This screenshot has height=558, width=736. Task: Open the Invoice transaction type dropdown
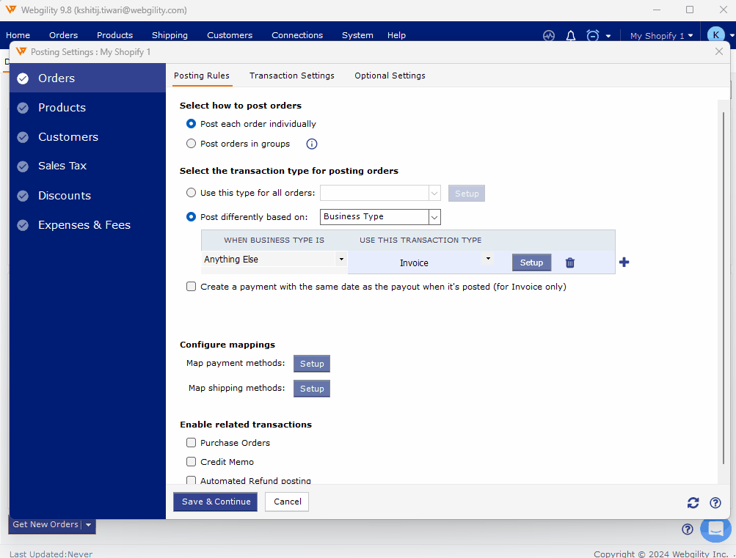tap(488, 259)
